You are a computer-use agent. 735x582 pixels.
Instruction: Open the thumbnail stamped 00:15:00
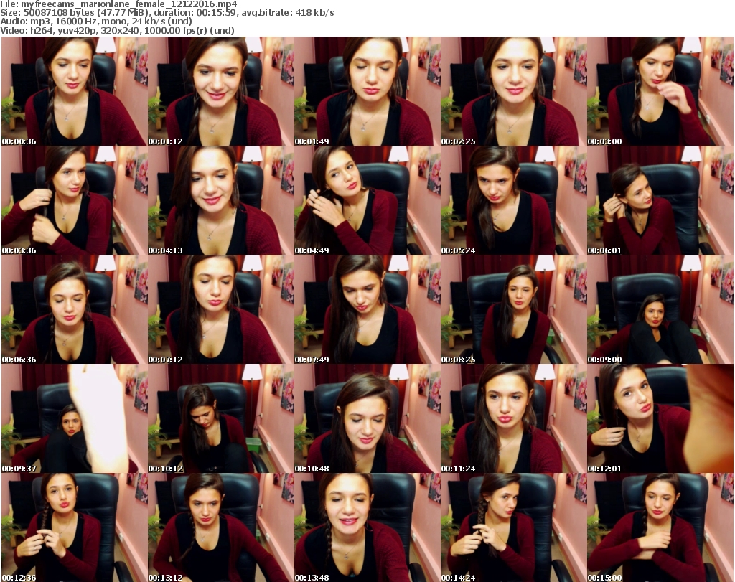pyautogui.click(x=660, y=527)
